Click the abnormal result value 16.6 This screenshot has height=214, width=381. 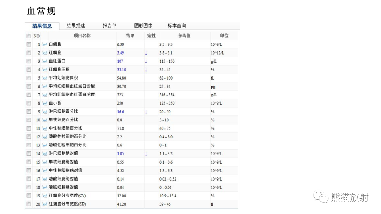click(x=121, y=112)
